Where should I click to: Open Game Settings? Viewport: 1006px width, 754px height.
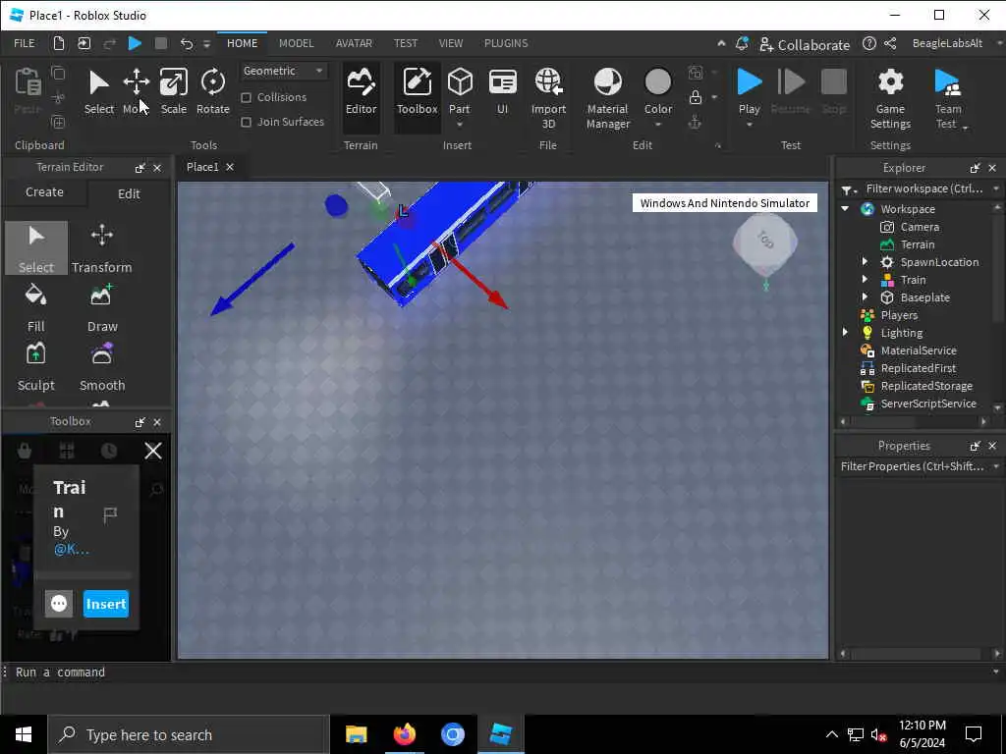(890, 99)
